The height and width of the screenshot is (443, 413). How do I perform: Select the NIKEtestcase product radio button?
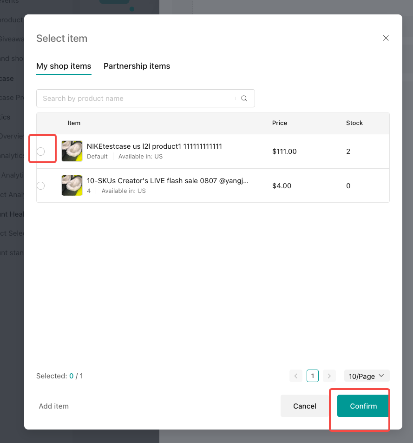[x=41, y=152]
